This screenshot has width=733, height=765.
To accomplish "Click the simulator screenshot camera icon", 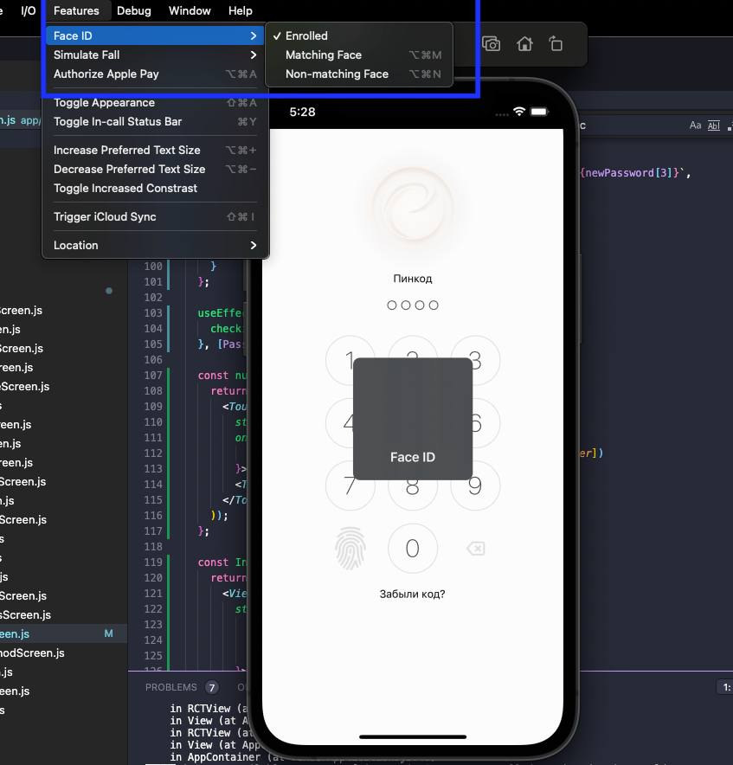I will 492,44.
